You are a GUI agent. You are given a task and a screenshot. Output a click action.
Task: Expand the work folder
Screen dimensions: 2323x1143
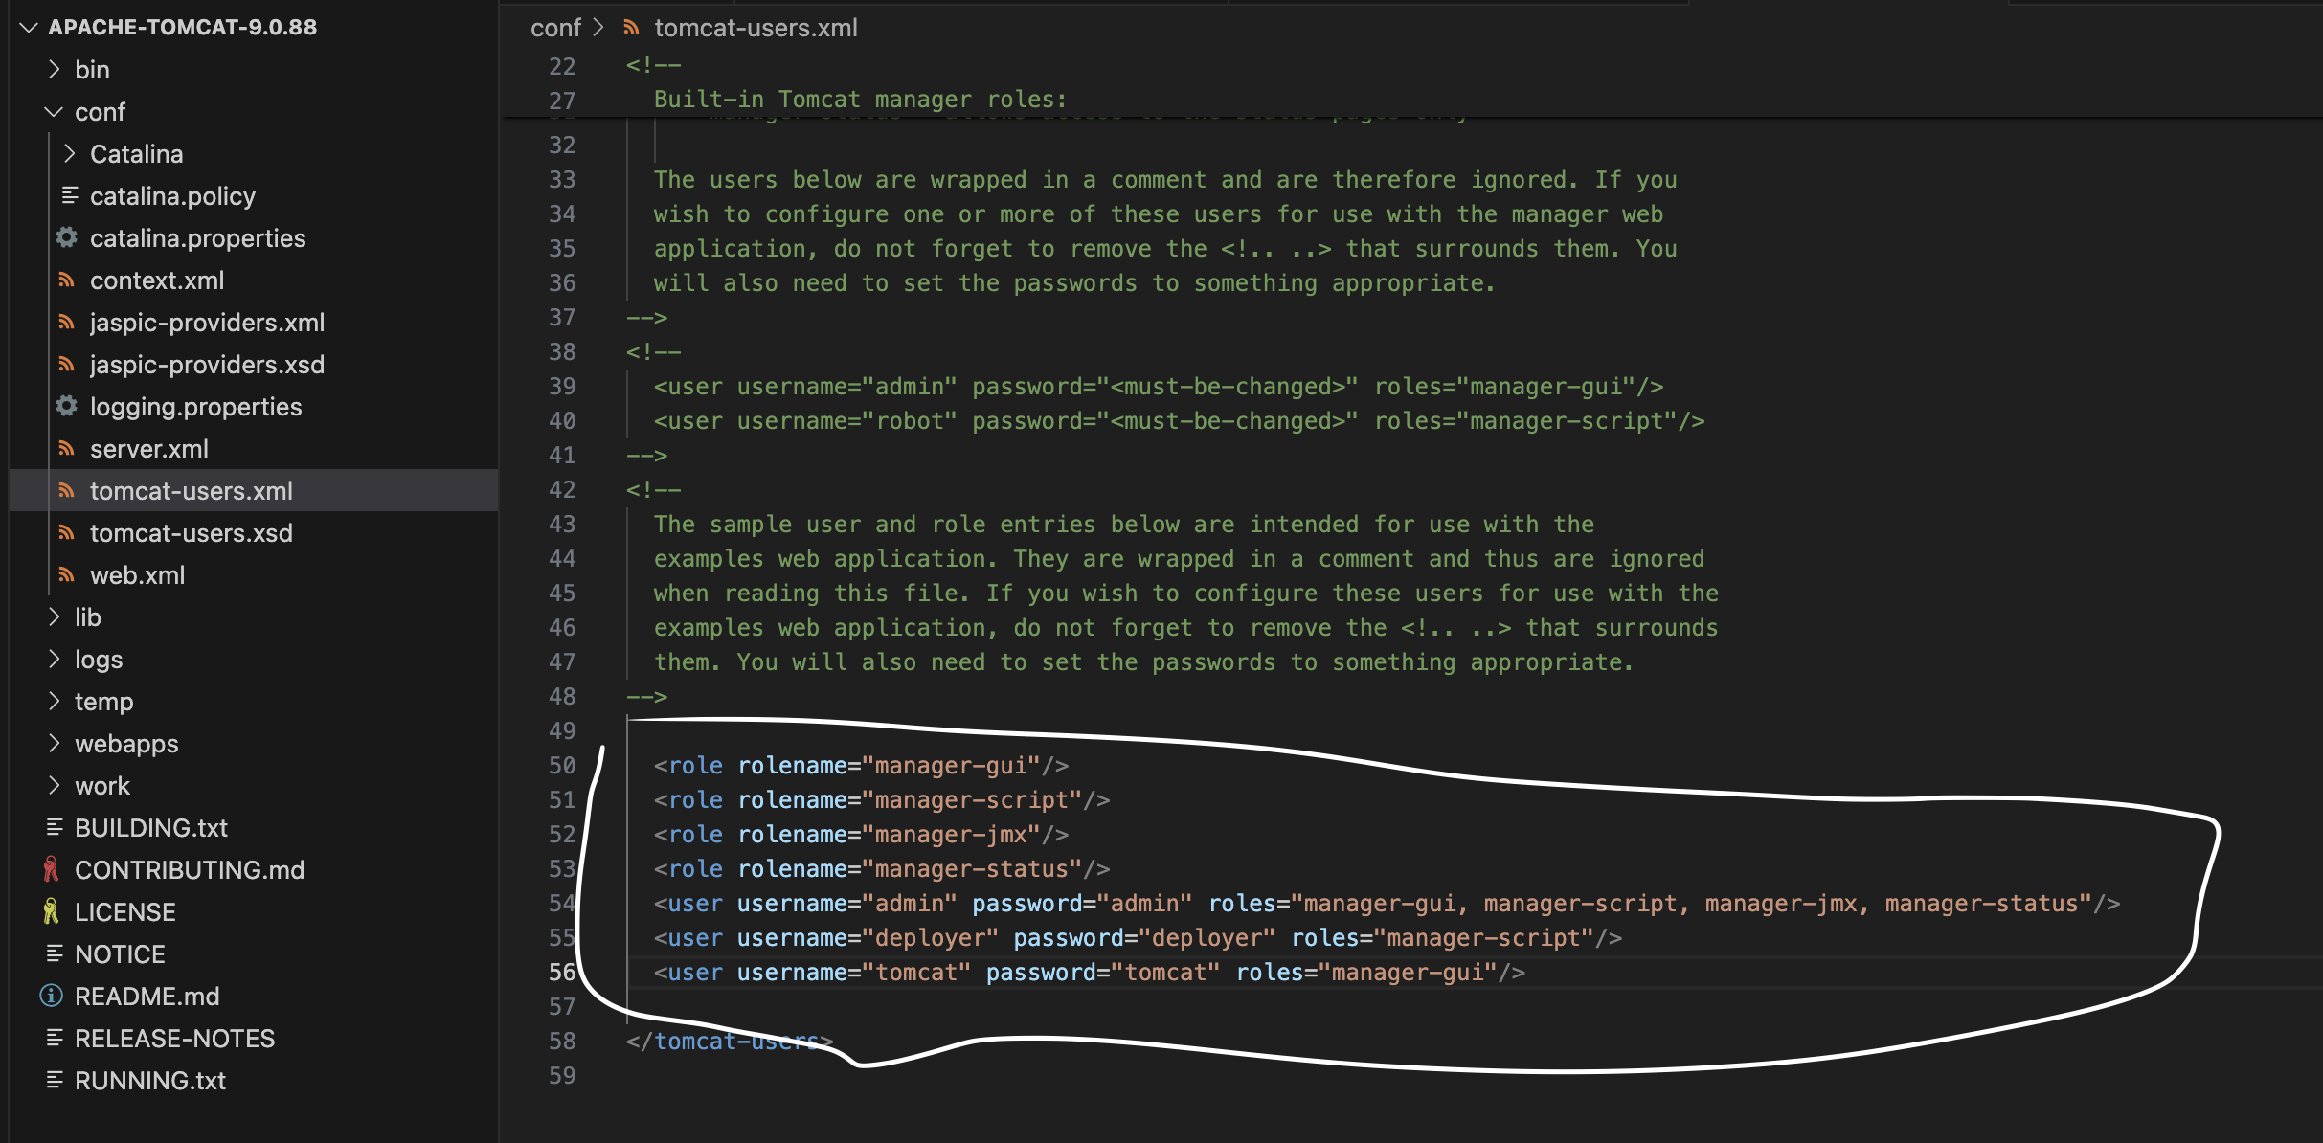pos(55,785)
